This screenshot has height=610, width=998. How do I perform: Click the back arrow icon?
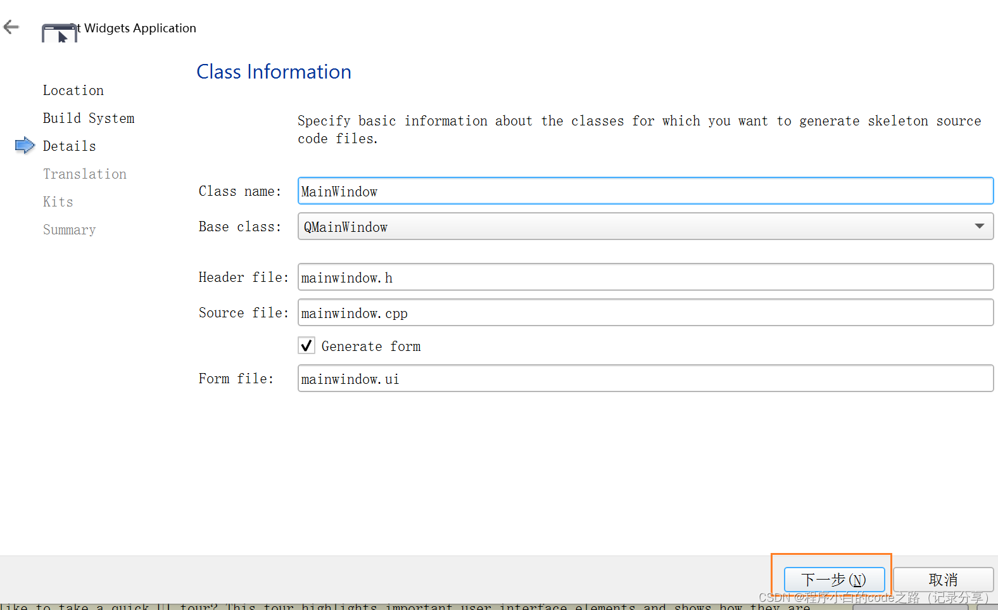pyautogui.click(x=11, y=27)
